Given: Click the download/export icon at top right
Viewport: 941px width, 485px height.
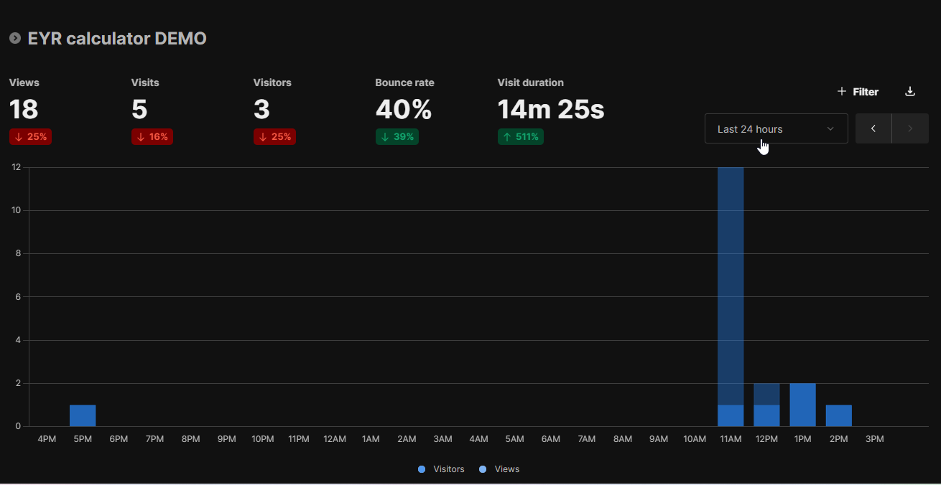Looking at the screenshot, I should click(x=909, y=91).
